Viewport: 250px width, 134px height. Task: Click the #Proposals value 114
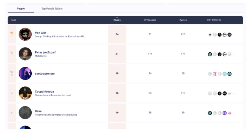150,54
